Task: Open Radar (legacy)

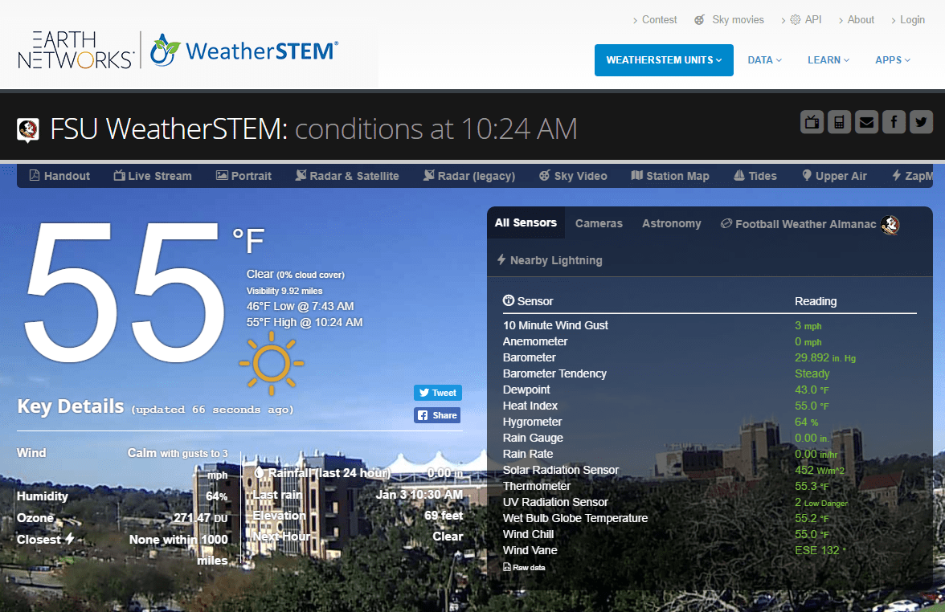Action: coord(469,176)
